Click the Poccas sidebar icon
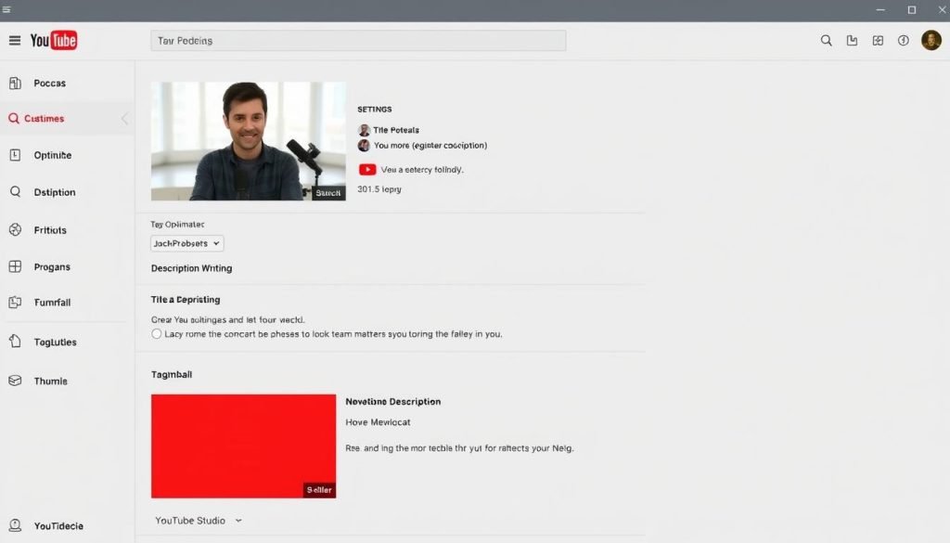950x543 pixels. pyautogui.click(x=15, y=83)
